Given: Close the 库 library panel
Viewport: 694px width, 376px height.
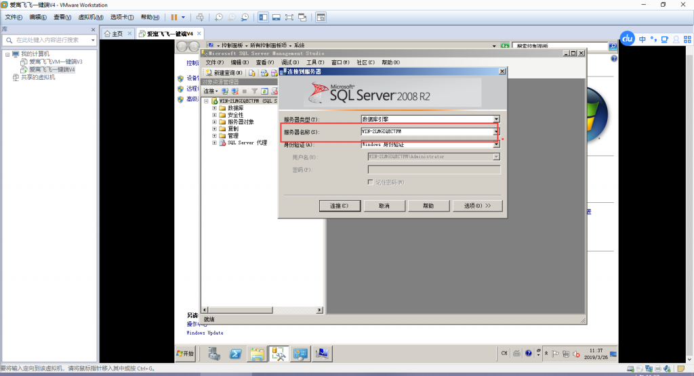Looking at the screenshot, I should tap(93, 30).
